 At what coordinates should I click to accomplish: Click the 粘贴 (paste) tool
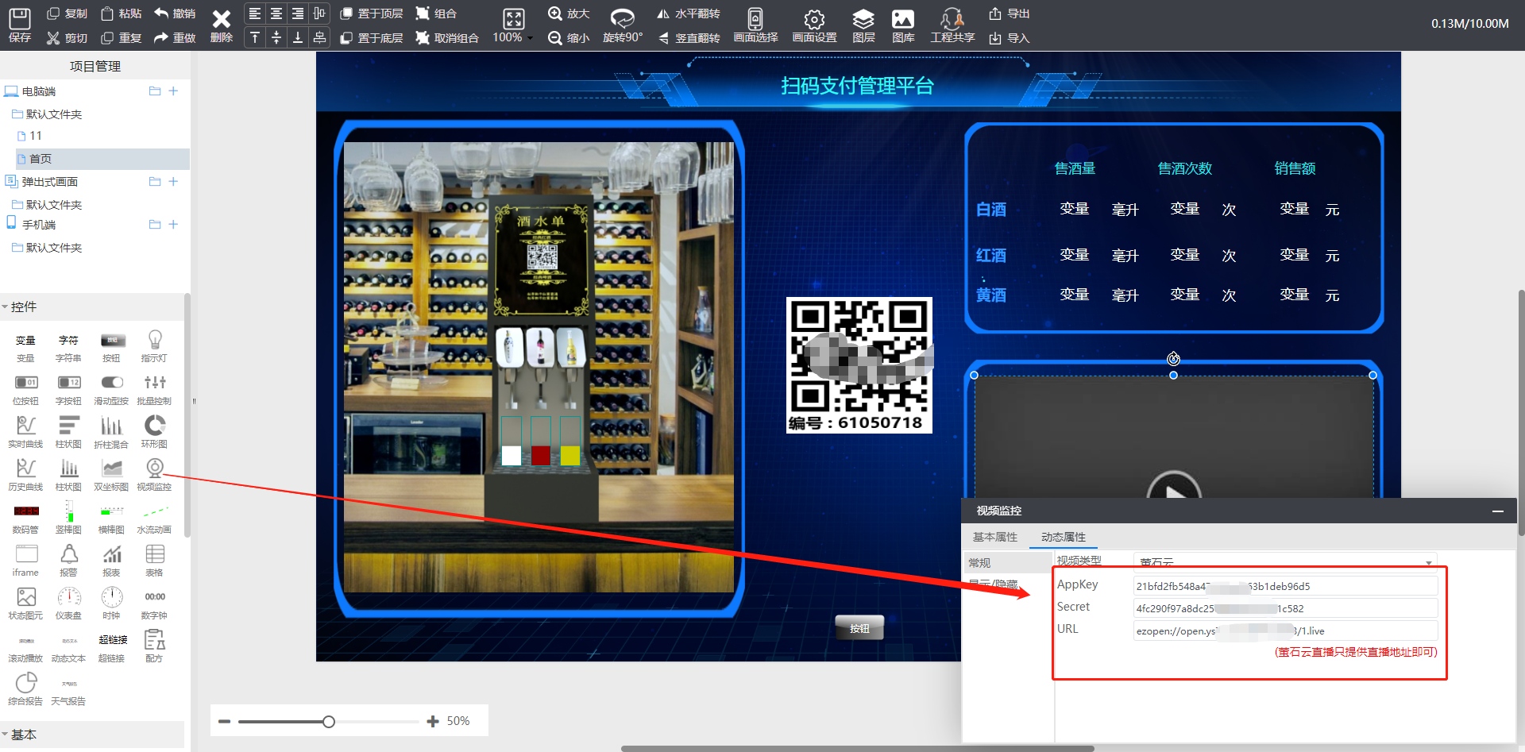(x=121, y=13)
